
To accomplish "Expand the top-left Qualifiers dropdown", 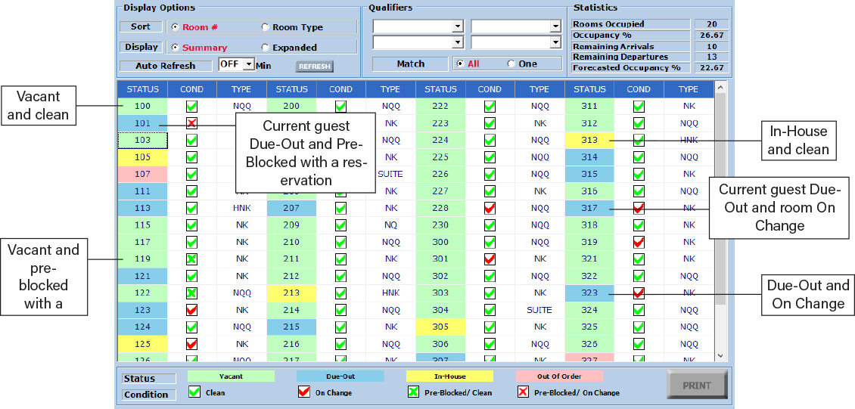I will 457,26.
